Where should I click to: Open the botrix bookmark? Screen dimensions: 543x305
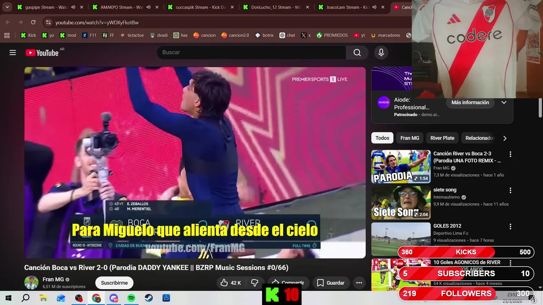(264, 35)
